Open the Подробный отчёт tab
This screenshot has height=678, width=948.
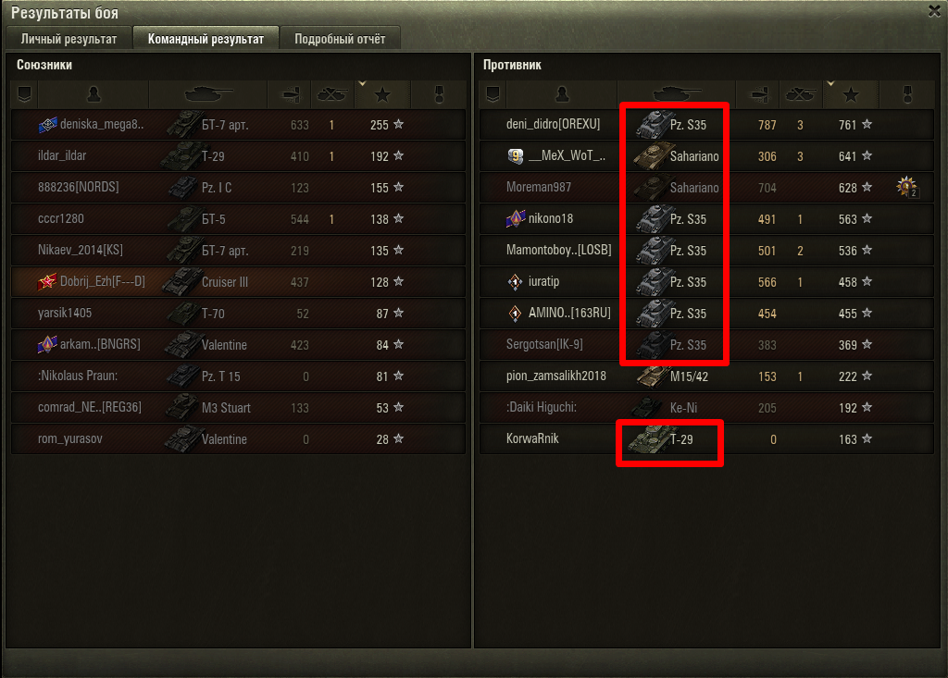(340, 39)
